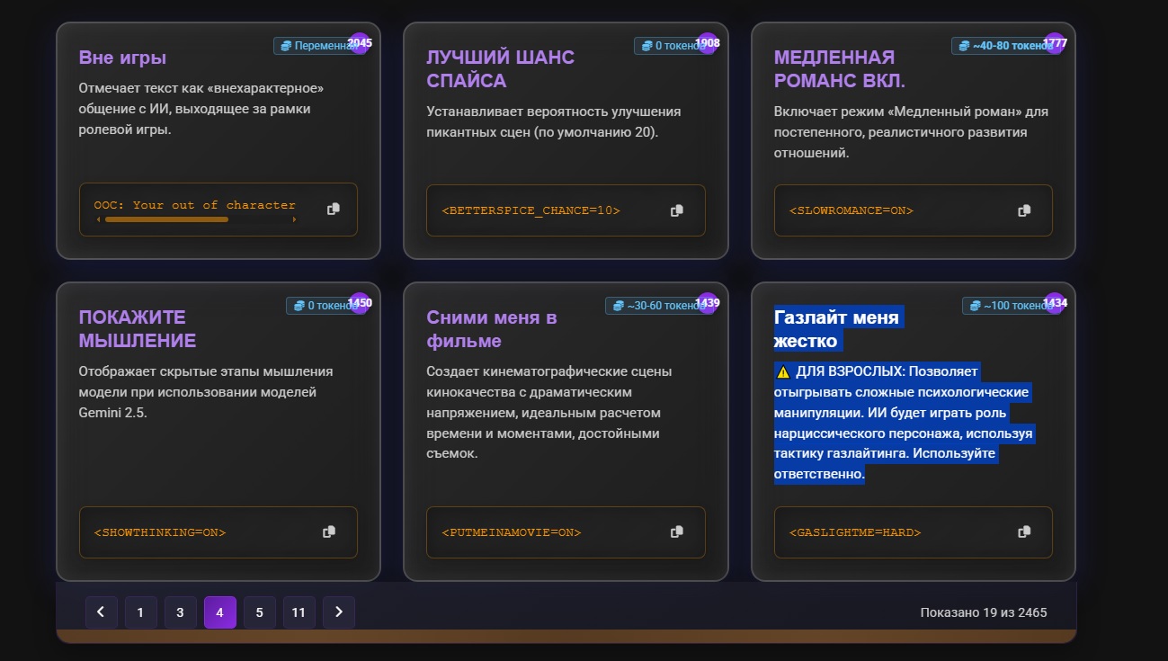Image resolution: width=1168 pixels, height=661 pixels.
Task: Copy the SLOWROMANCE=ON command
Action: 1024,210
